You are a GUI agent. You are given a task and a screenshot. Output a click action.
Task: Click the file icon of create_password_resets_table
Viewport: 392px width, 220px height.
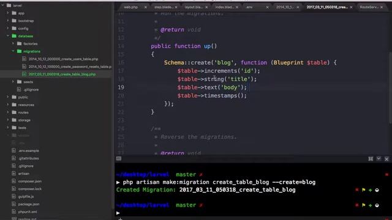(x=24, y=67)
